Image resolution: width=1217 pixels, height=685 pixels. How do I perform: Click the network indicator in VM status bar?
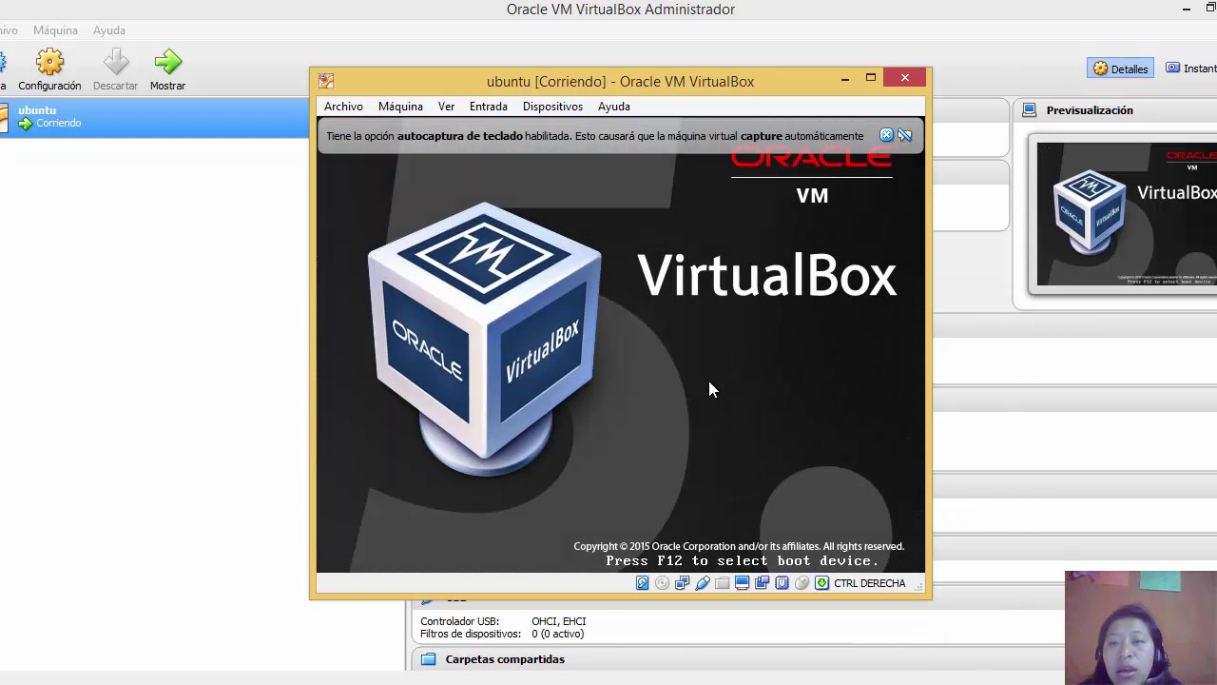tap(682, 583)
